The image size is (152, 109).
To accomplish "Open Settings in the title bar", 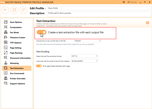I will 132,2.
